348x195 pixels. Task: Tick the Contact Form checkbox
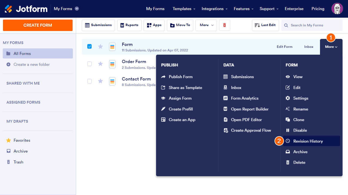89,81
